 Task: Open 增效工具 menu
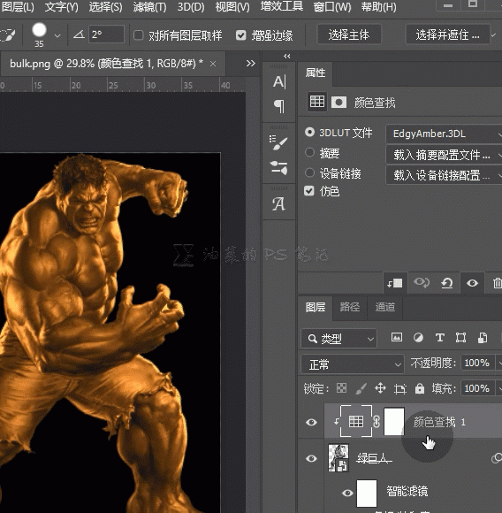point(281,6)
